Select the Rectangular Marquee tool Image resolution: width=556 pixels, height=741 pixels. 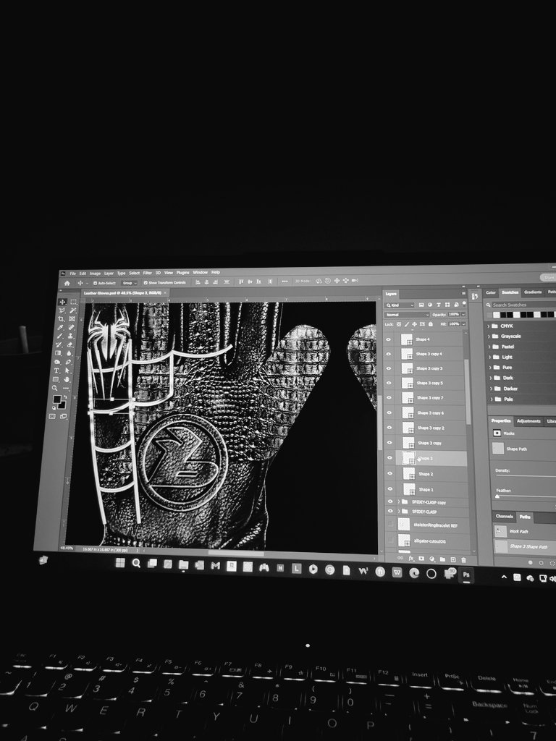73,302
